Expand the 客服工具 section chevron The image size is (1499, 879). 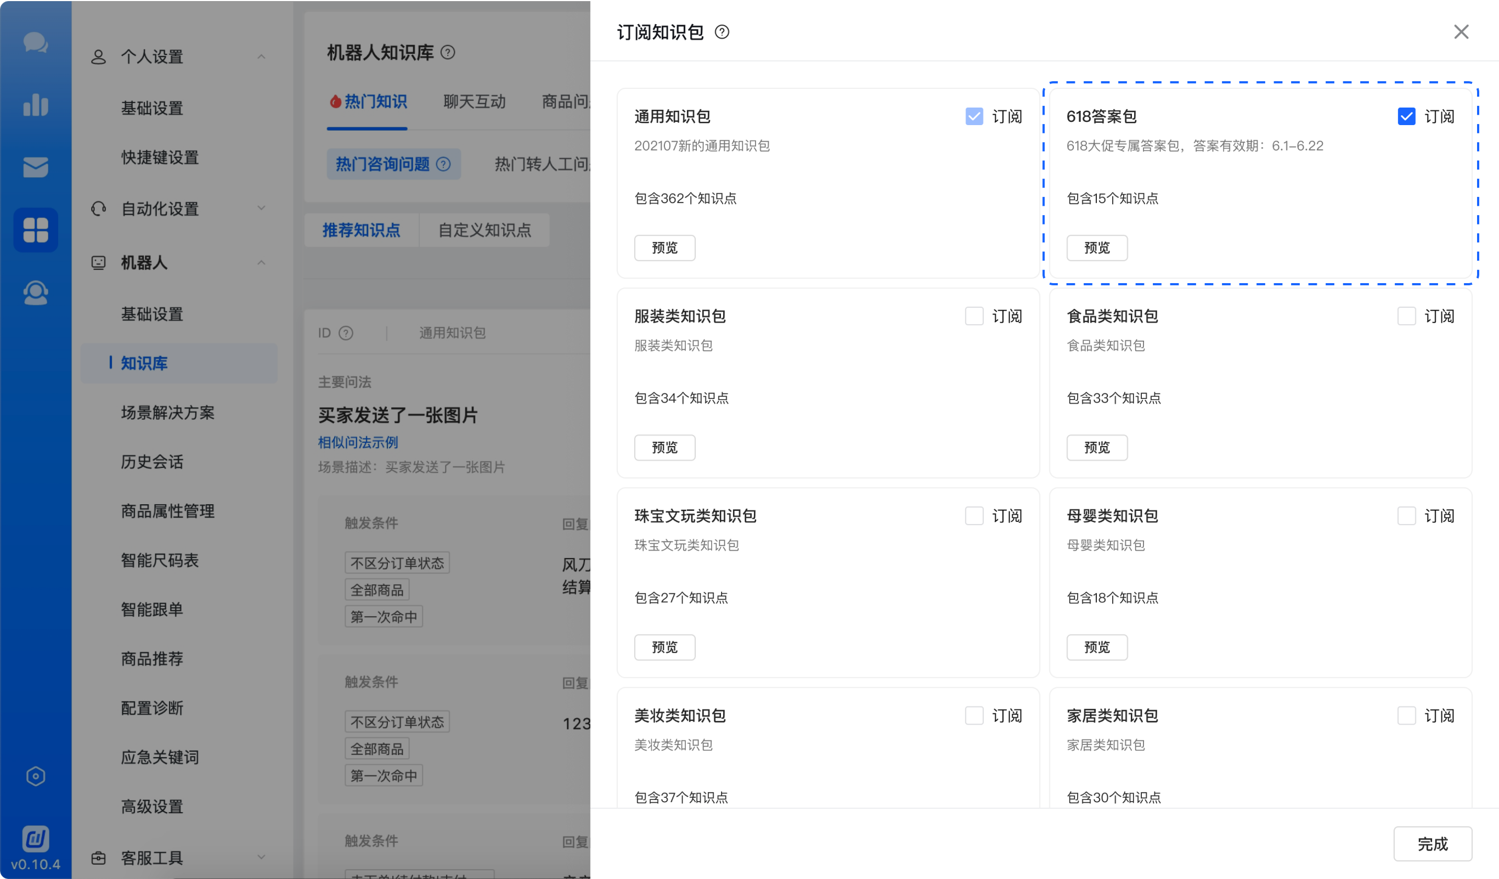[x=261, y=858]
